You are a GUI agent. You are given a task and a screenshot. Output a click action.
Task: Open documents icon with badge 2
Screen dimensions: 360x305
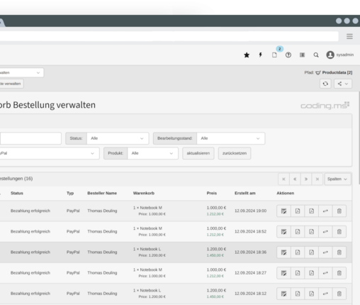274,55
